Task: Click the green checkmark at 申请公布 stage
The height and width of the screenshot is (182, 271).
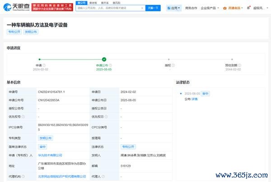Action: (x=104, y=59)
